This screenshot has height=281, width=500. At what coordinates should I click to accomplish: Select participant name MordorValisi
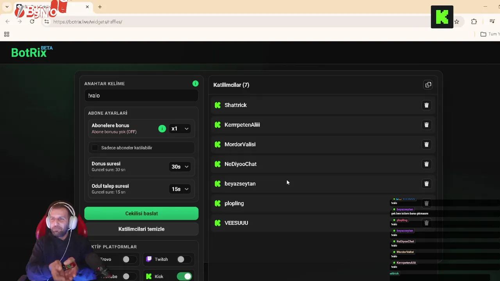240,144
